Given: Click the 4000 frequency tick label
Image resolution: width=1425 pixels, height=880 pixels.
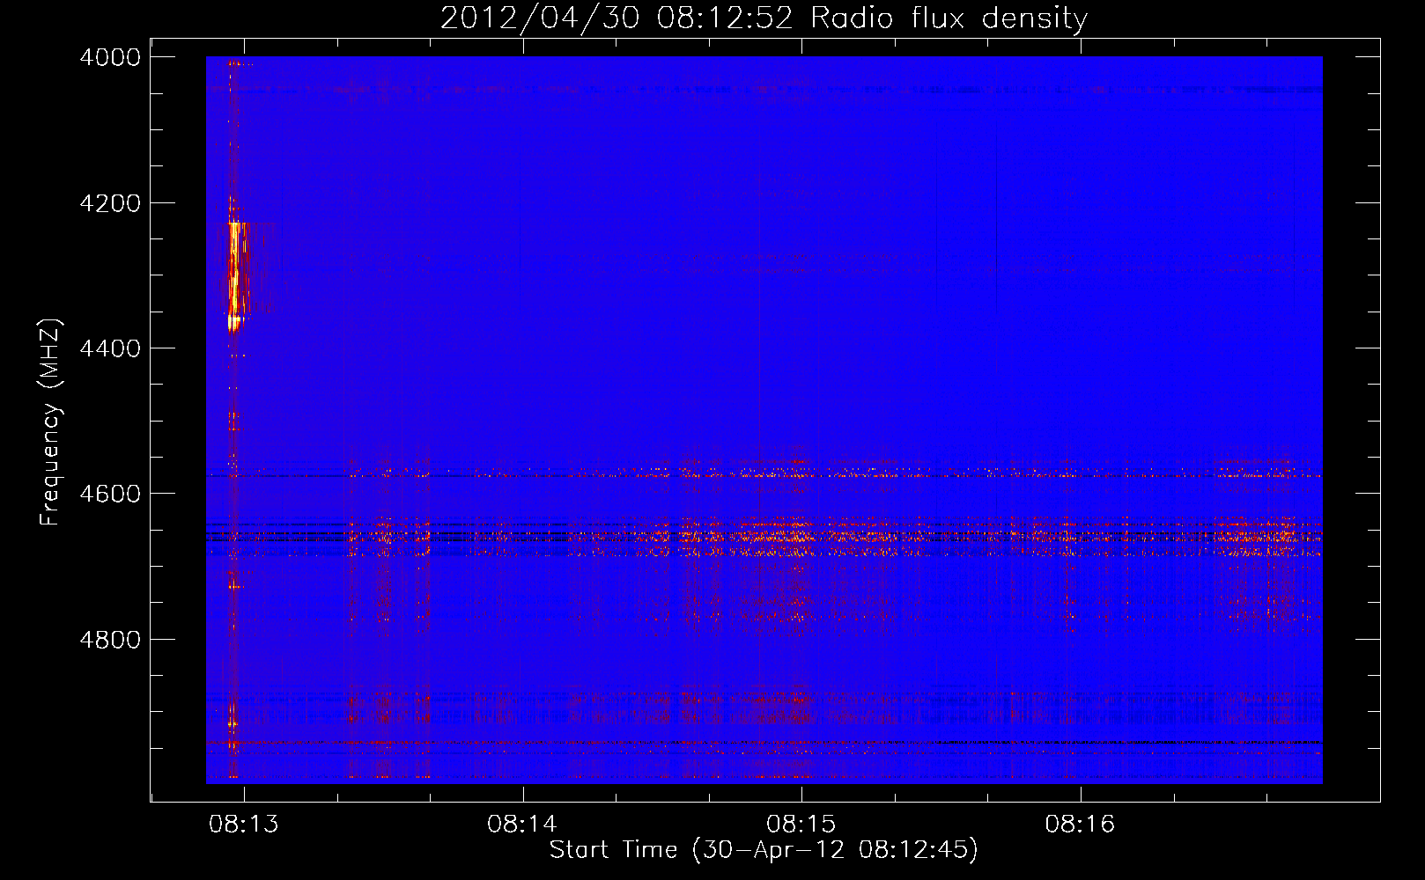Looking at the screenshot, I should point(110,57).
